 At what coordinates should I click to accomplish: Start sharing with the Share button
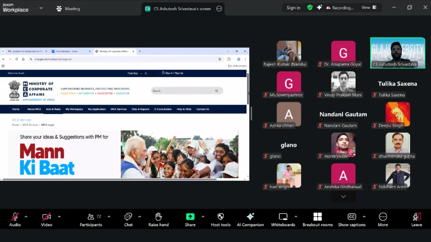tap(190, 219)
